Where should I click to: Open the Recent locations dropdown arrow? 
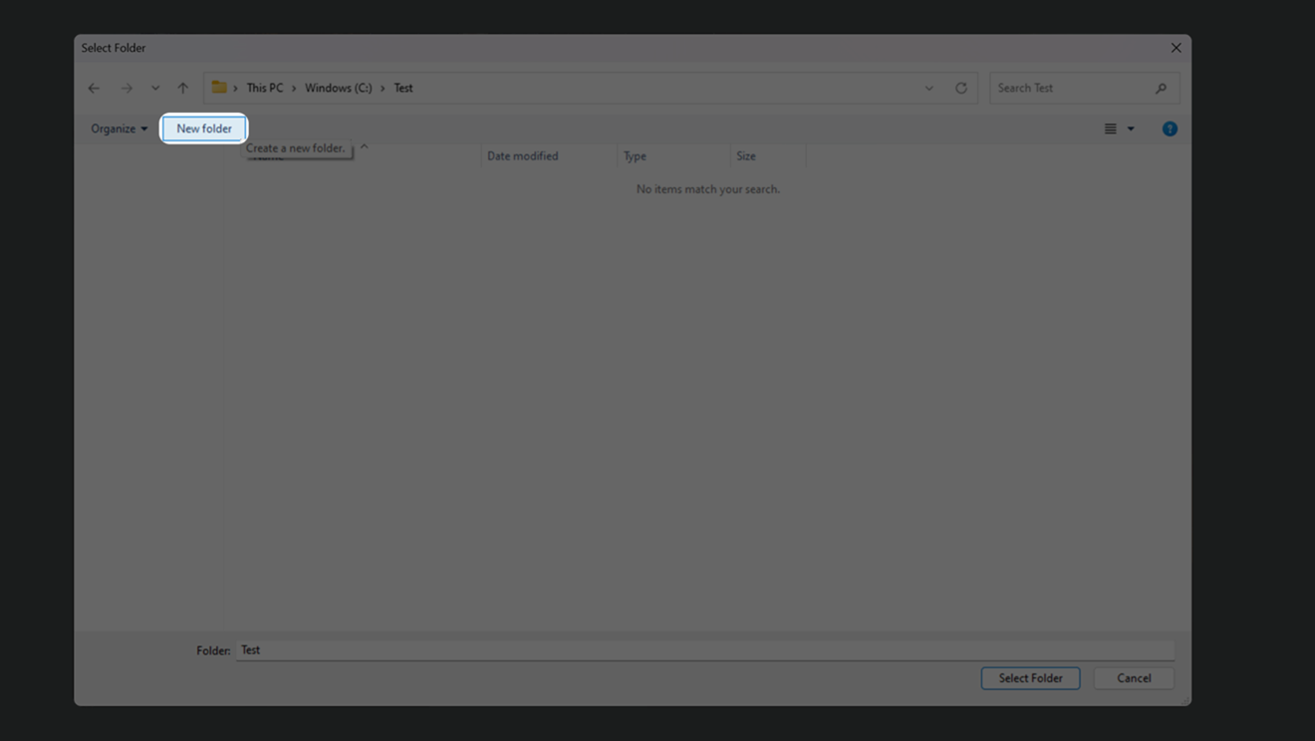pyautogui.click(x=155, y=88)
